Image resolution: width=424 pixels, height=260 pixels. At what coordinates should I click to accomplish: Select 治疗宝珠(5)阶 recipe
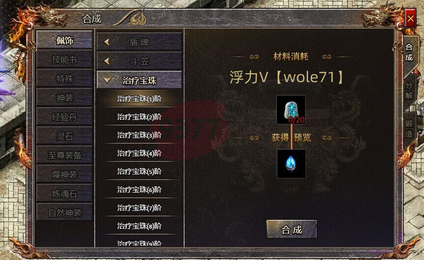point(139,171)
